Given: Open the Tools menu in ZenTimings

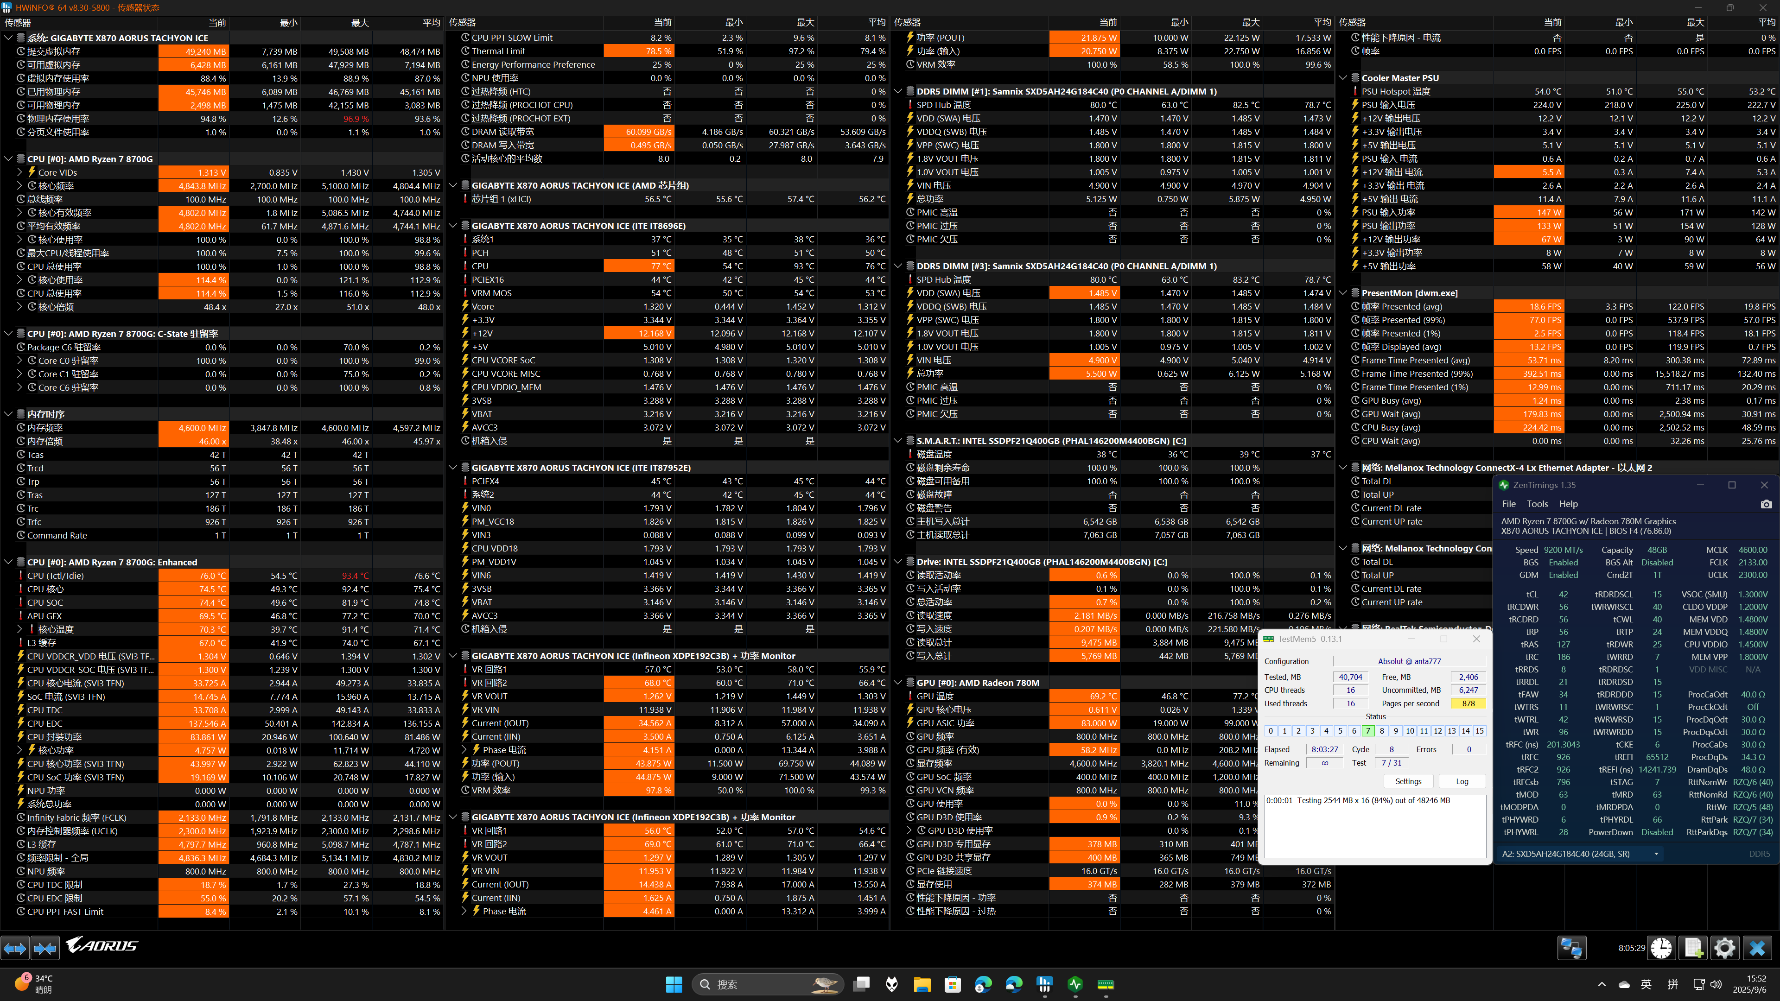Looking at the screenshot, I should tap(1537, 504).
